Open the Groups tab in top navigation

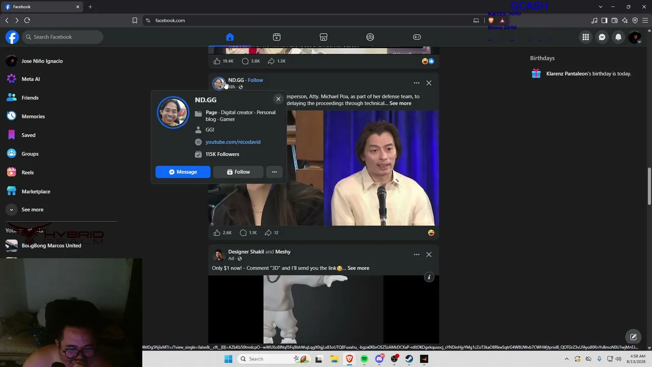coord(370,37)
